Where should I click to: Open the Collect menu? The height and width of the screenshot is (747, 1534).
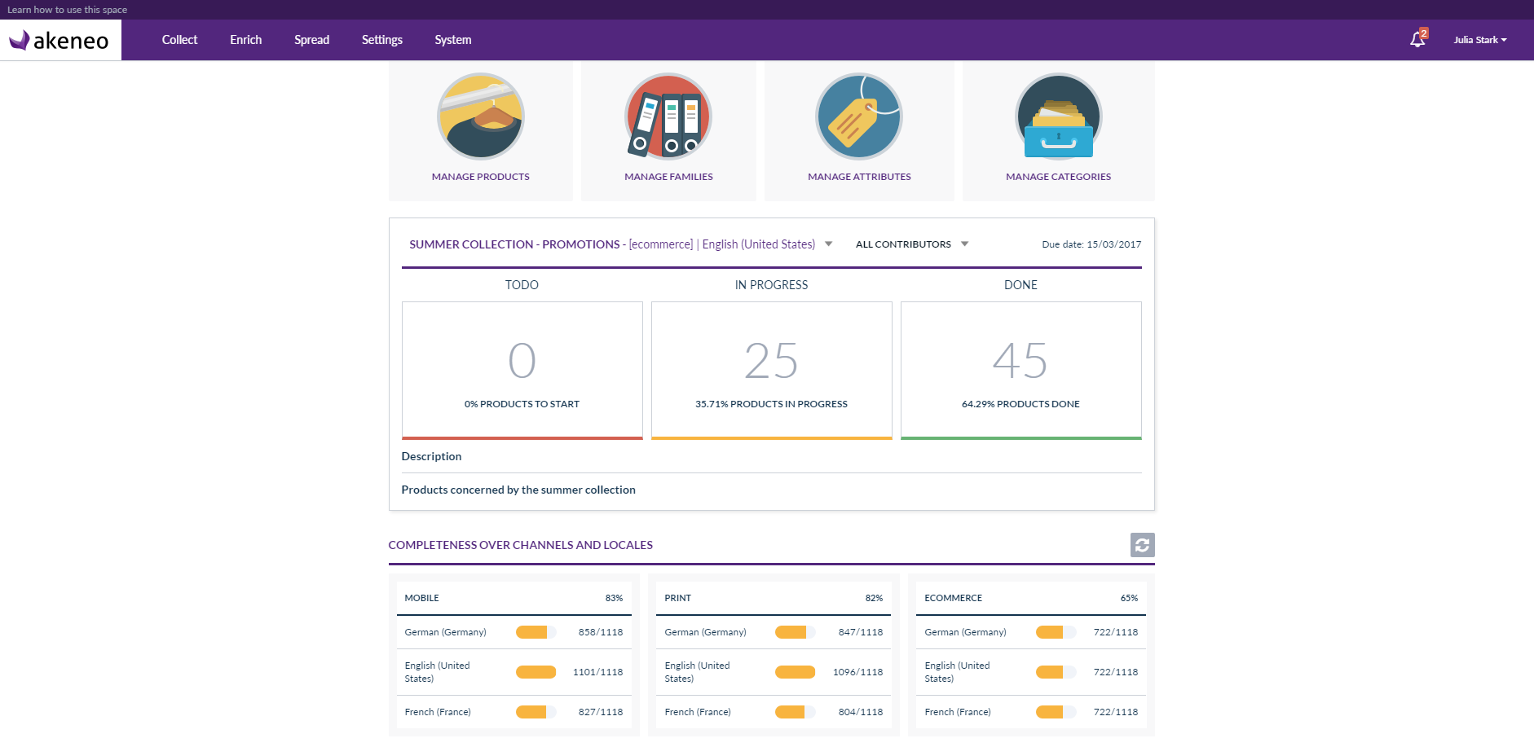pos(179,40)
